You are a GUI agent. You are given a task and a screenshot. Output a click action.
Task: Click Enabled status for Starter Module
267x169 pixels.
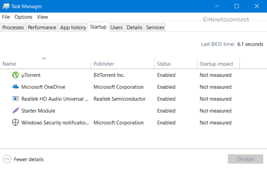click(x=166, y=111)
